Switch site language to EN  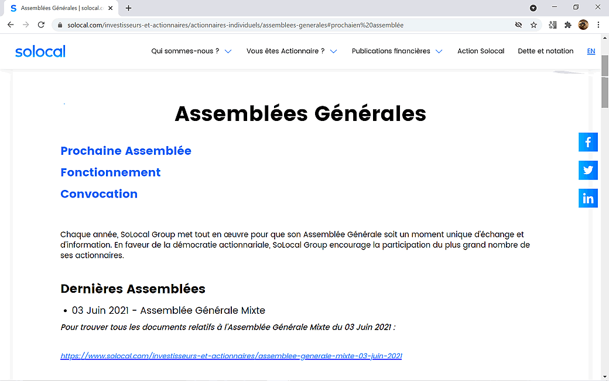pos(591,51)
